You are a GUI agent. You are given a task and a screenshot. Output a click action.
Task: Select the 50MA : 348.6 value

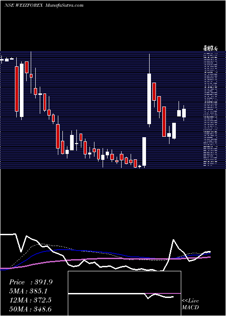pyautogui.click(x=30, y=309)
